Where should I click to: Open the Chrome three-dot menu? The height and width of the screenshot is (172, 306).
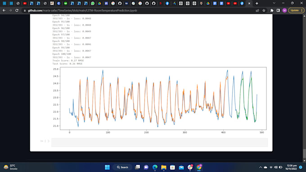(302, 10)
